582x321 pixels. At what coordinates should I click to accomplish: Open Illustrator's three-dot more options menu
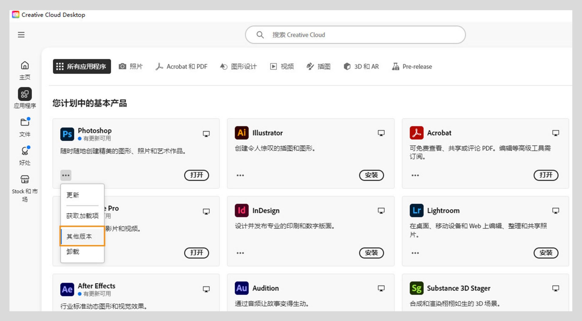(240, 175)
